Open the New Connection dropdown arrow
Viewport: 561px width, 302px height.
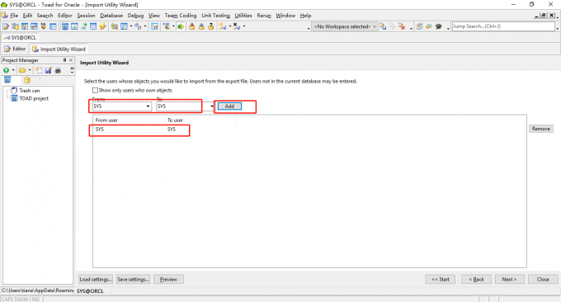pos(229,26)
